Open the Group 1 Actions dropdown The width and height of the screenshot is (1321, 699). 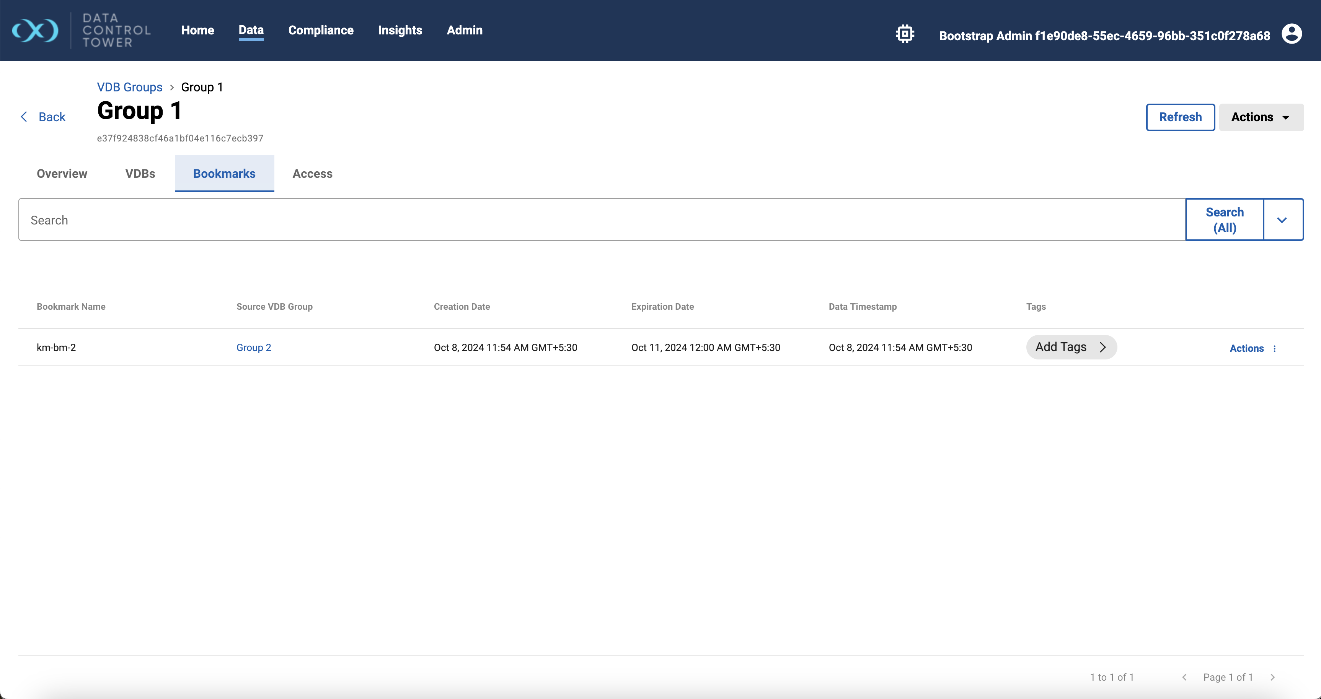(1261, 117)
